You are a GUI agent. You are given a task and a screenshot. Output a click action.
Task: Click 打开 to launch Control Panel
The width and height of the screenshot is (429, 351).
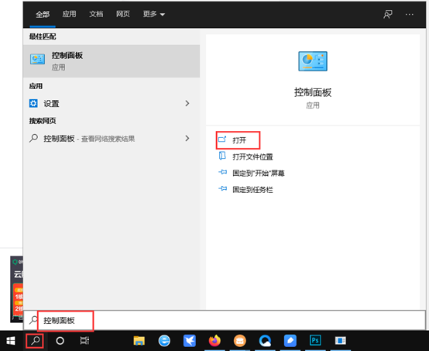point(238,140)
